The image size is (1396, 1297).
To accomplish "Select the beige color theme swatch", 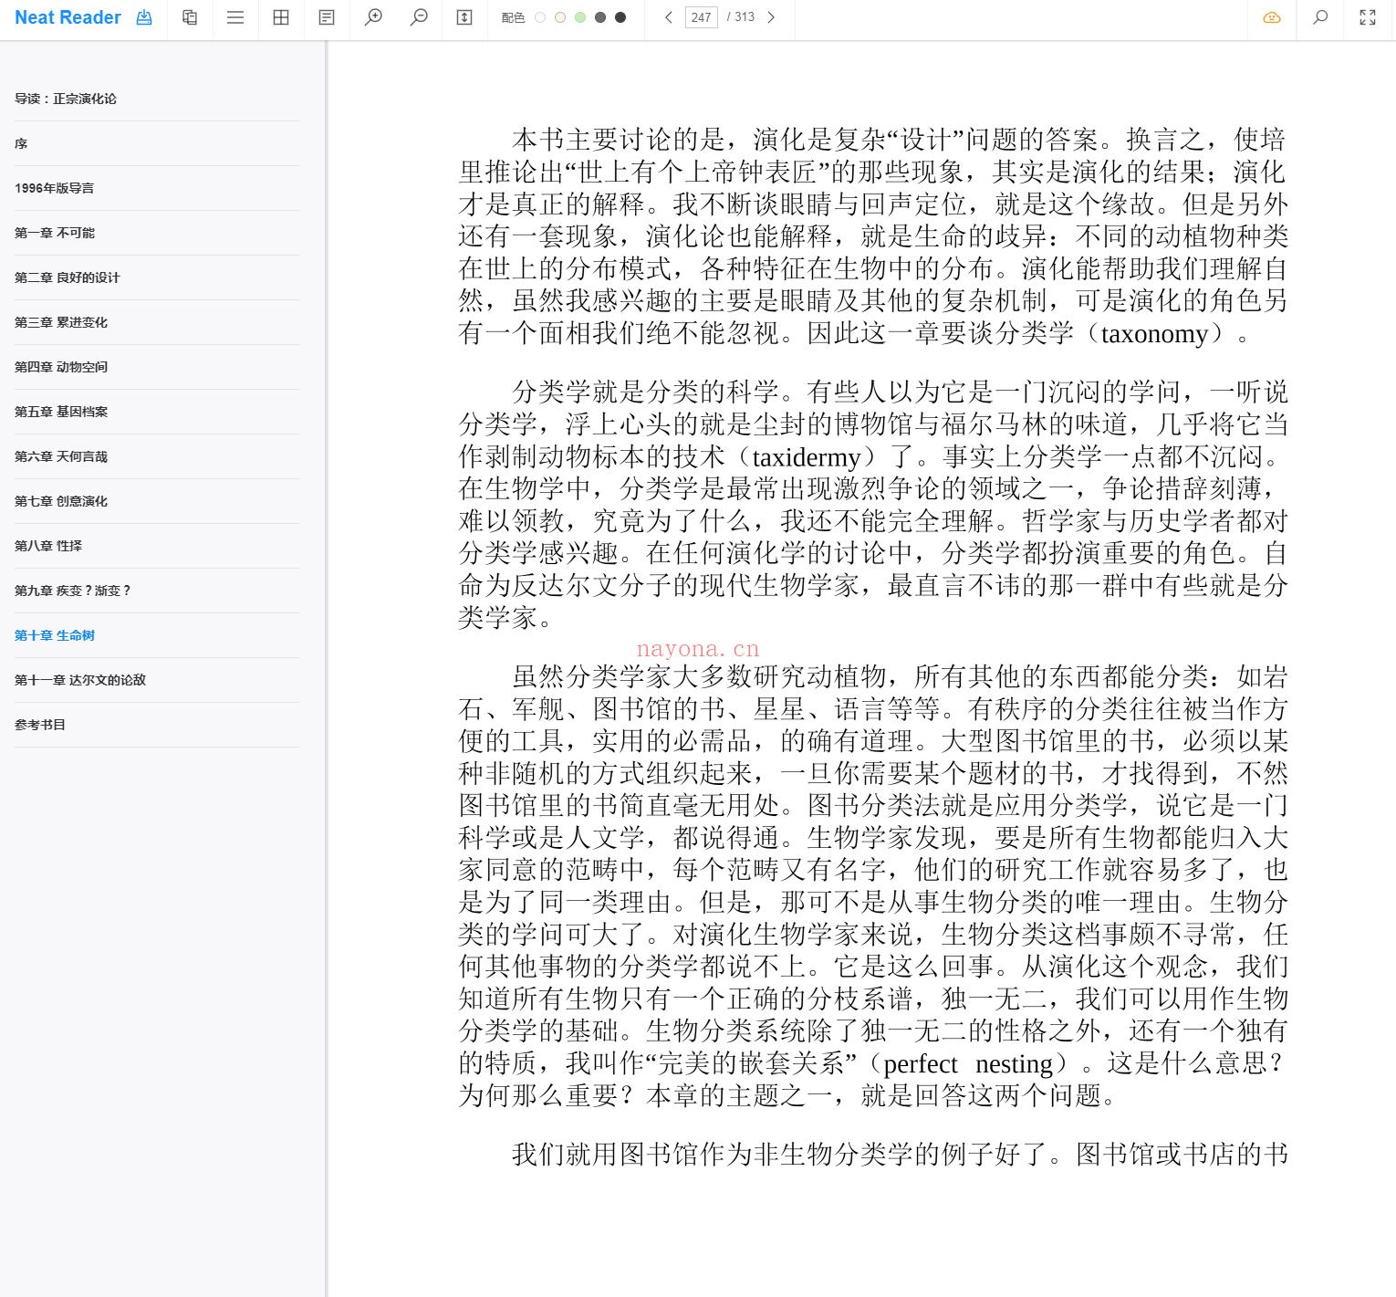I will [560, 17].
